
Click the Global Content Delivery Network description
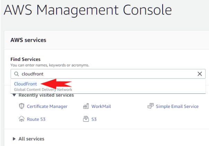click(x=43, y=90)
